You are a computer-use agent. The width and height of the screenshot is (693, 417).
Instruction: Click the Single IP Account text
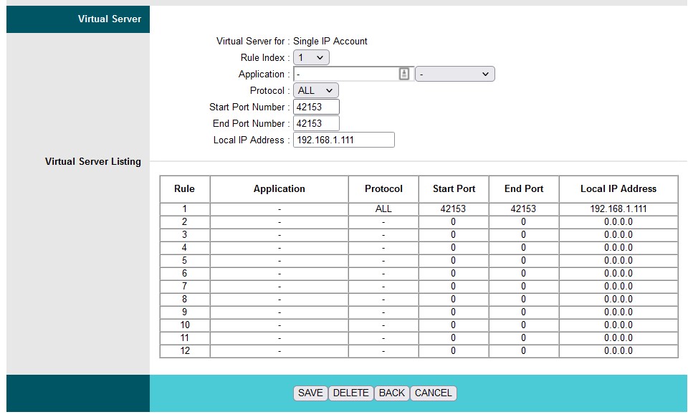330,41
